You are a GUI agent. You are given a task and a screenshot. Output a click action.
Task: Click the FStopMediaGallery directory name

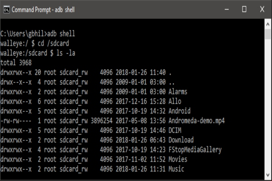(x=195, y=150)
